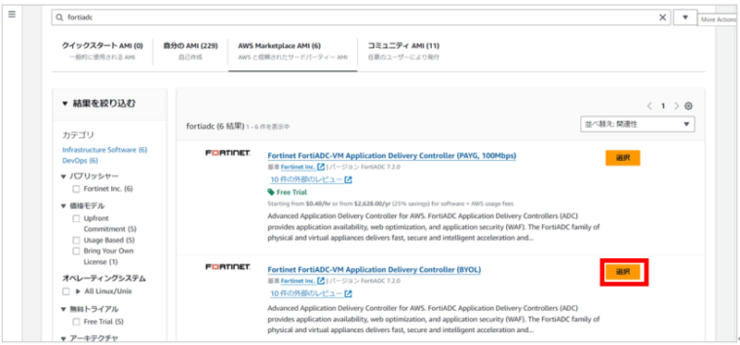Screen dimensions: 740x345
Task: Click external-link icon after BYOL listing reviews
Action: click(349, 293)
